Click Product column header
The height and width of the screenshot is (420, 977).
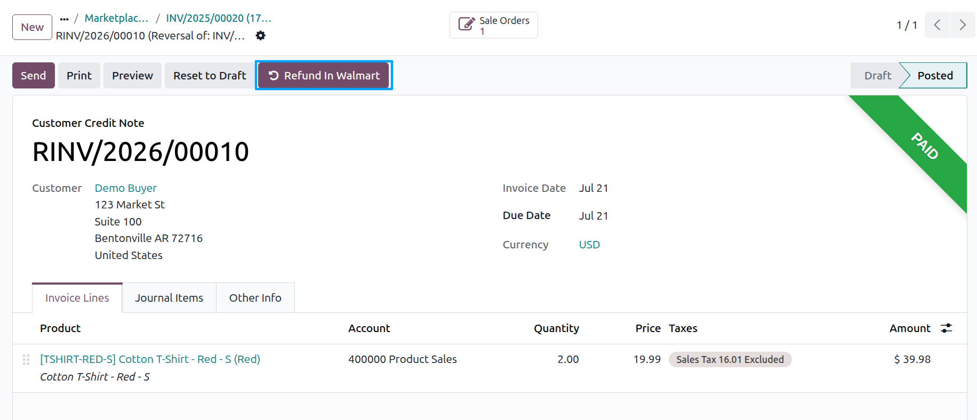click(x=60, y=328)
